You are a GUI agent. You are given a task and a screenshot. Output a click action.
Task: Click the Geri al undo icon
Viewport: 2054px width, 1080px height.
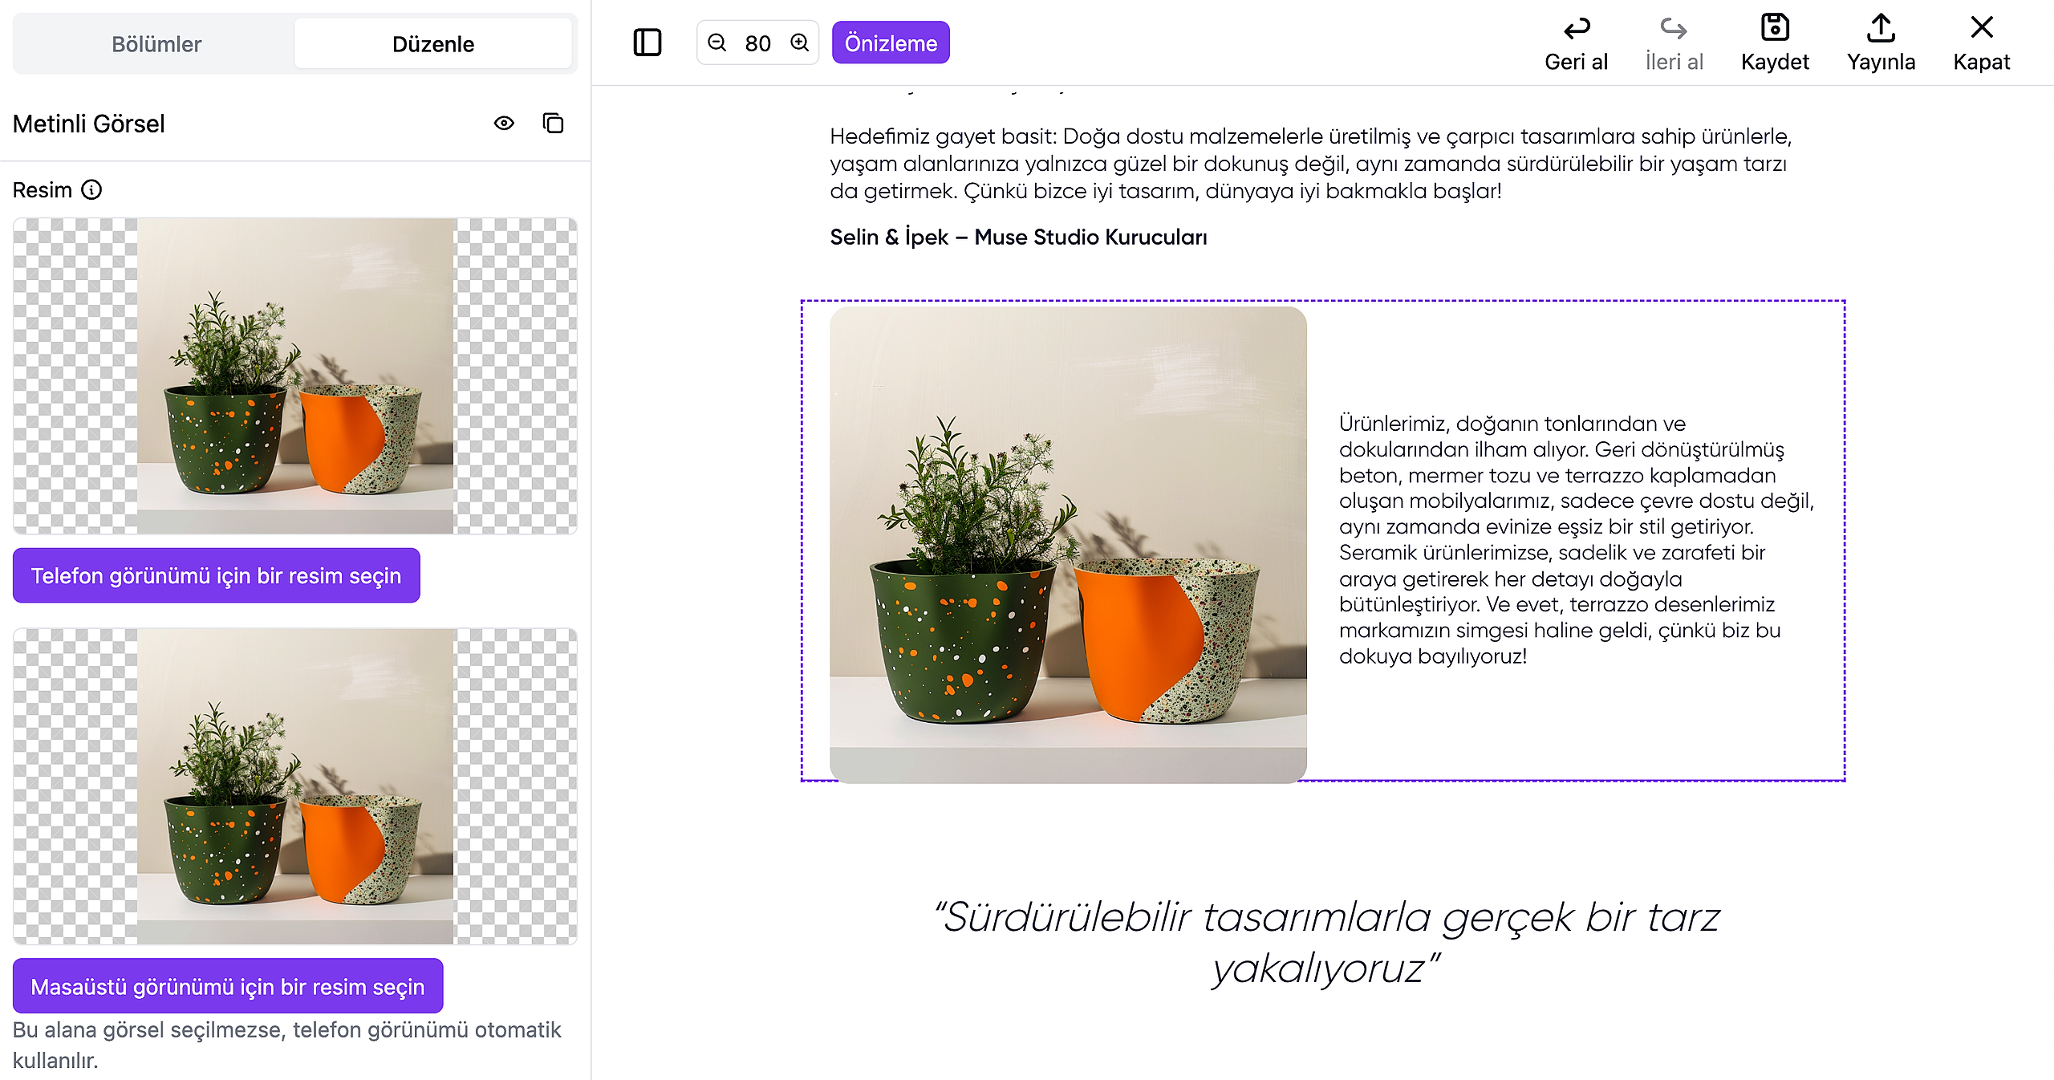[1576, 29]
